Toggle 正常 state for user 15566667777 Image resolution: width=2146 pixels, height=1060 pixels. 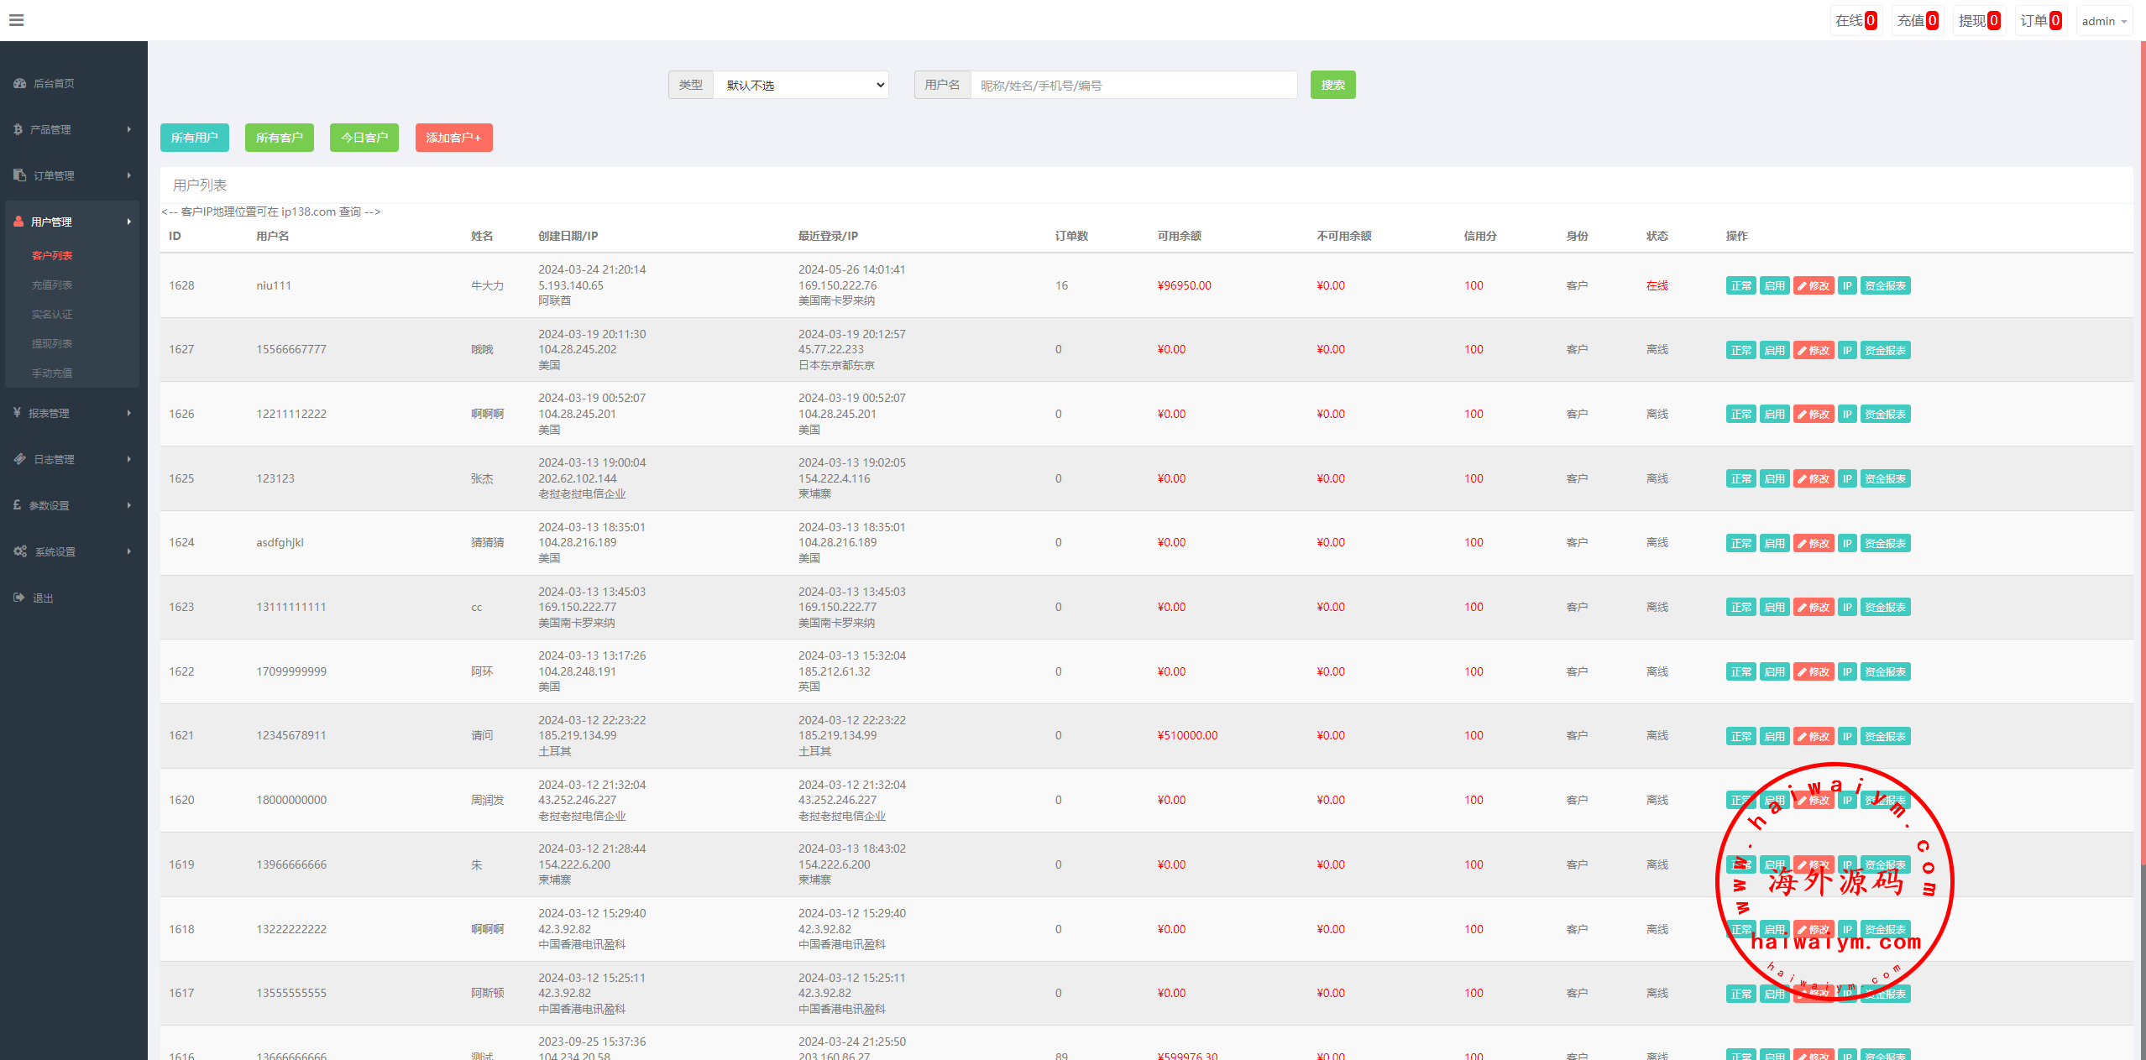(1740, 351)
